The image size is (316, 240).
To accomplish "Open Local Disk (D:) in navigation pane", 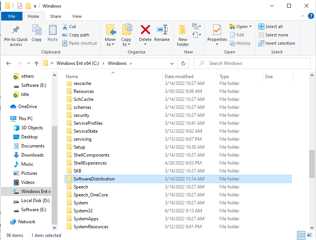I will tap(31, 201).
